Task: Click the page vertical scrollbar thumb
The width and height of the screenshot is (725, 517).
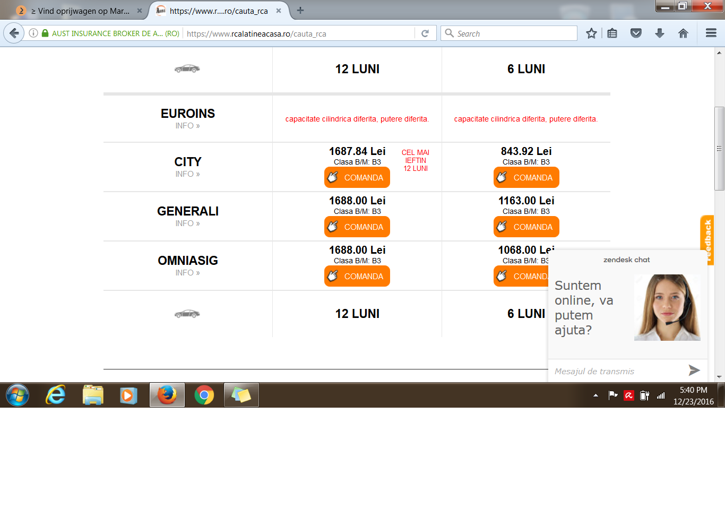Action: point(719,149)
